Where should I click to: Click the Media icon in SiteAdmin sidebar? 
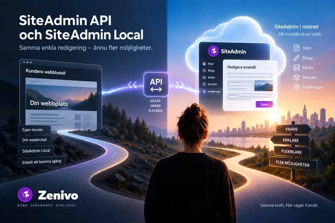tap(204, 77)
